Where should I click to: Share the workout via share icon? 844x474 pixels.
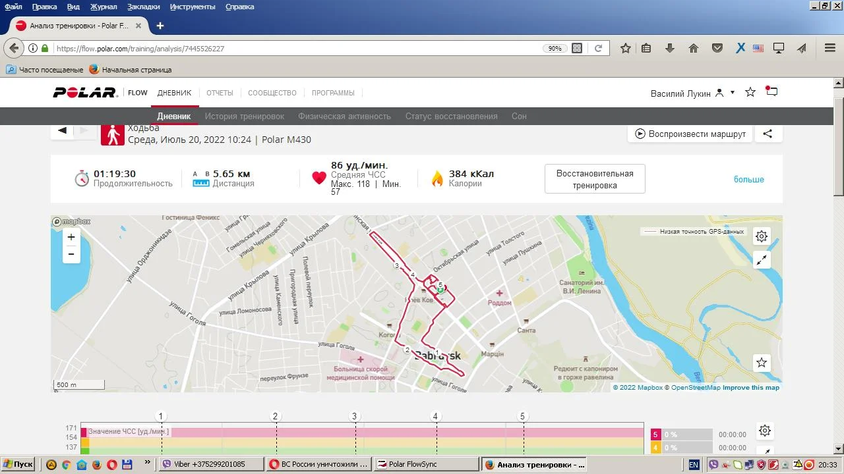pos(768,134)
